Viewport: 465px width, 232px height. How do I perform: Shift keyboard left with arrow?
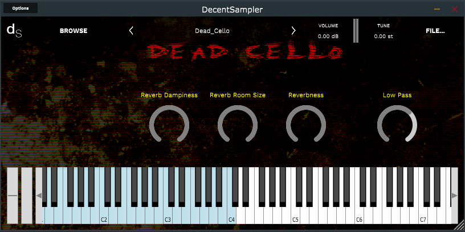click(39, 195)
